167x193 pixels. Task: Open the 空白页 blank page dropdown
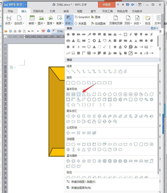click(19, 20)
